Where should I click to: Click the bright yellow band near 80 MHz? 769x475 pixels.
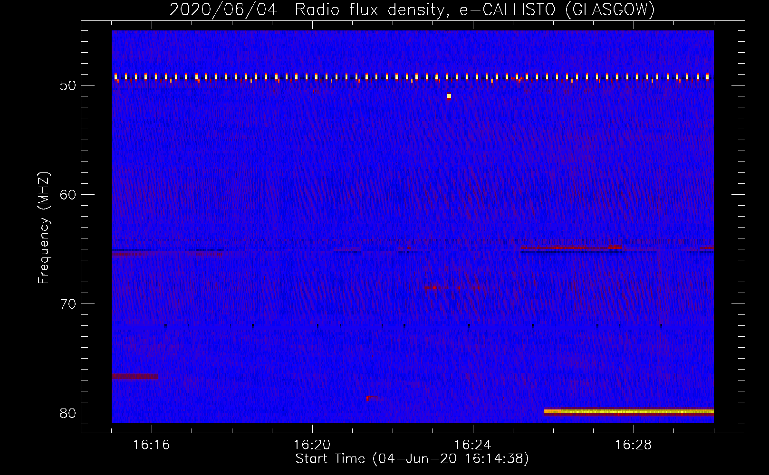[x=629, y=412]
